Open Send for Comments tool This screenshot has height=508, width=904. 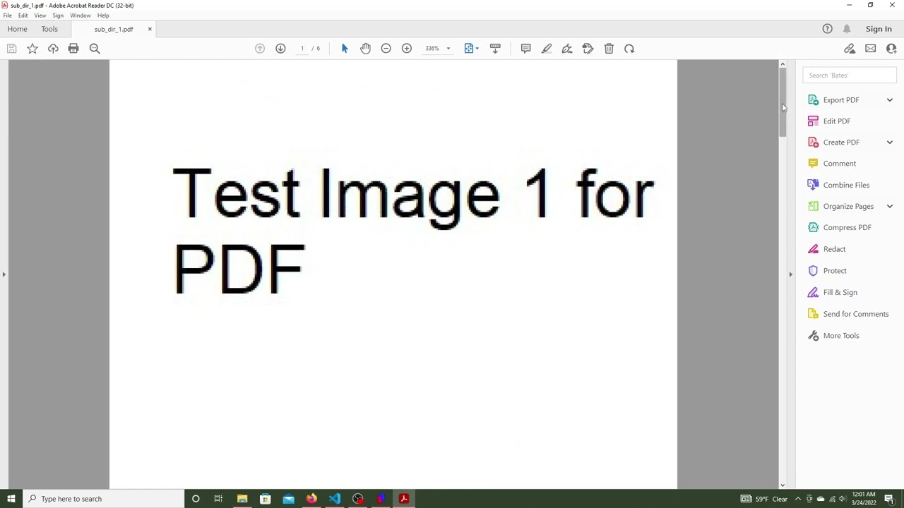pos(856,314)
